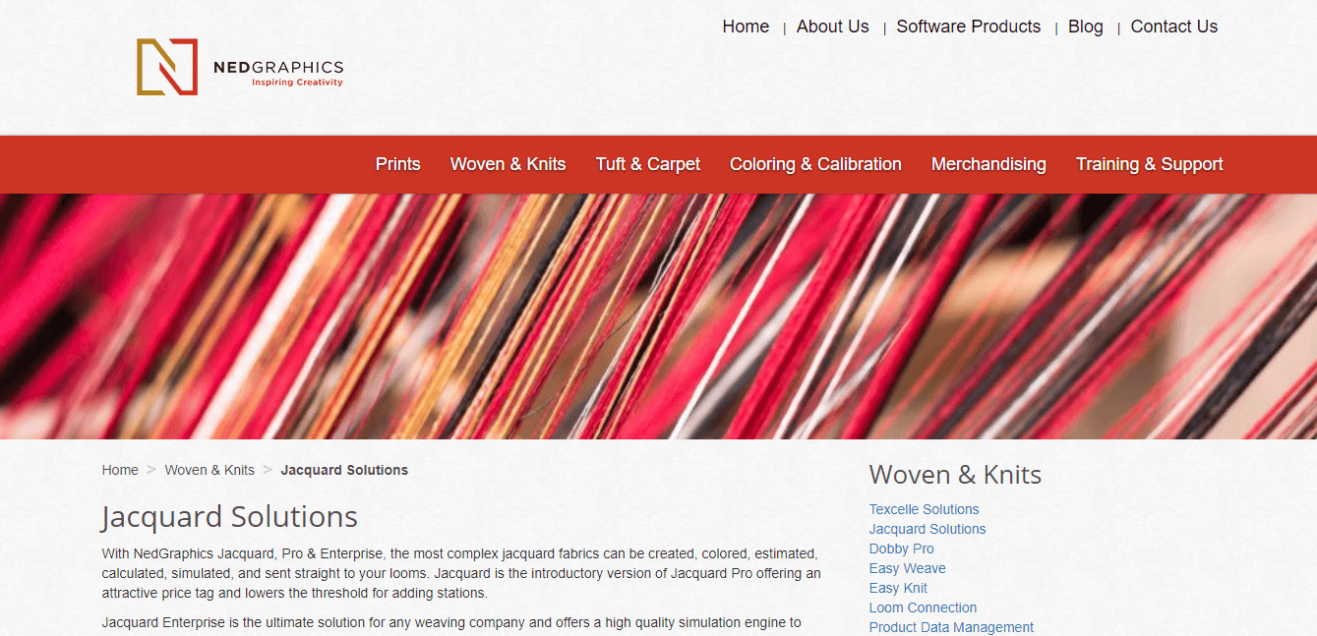This screenshot has height=636, width=1317.
Task: Open Texcelle Solutions sidebar link
Action: tap(924, 509)
